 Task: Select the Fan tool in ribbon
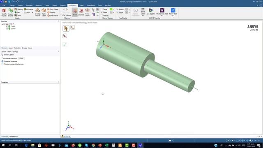pos(17,12)
